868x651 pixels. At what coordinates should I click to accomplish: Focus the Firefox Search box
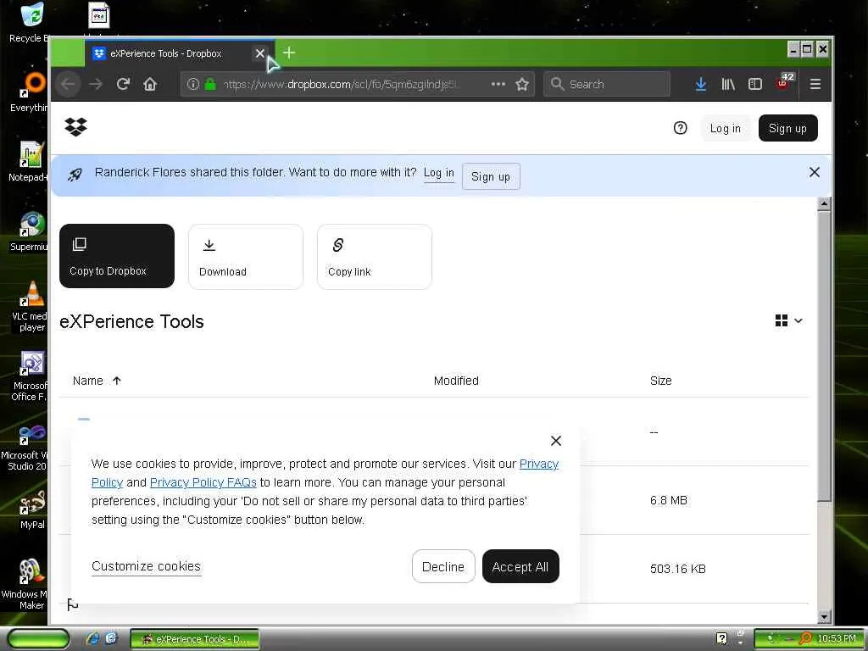[607, 84]
